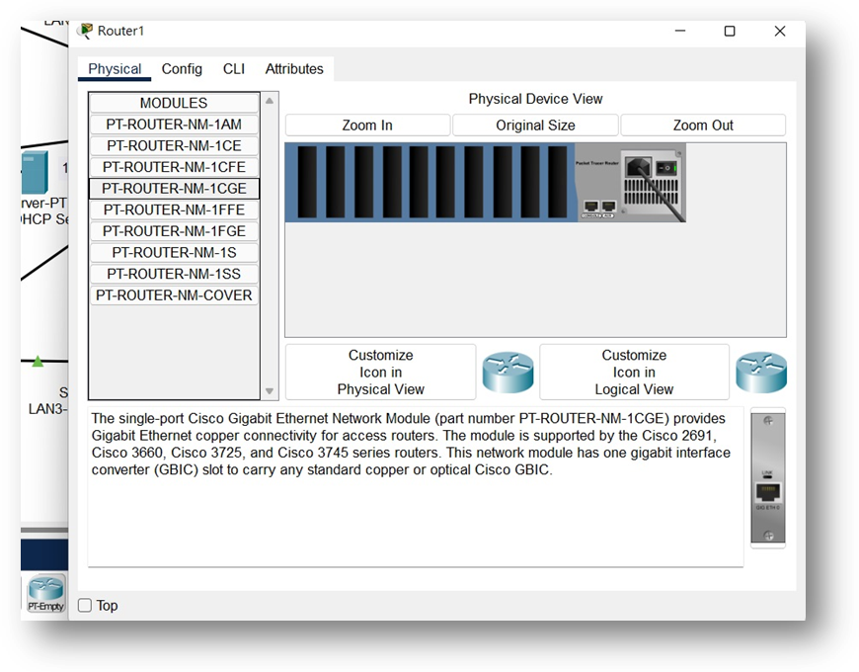The height and width of the screenshot is (672, 859).
Task: Enable the Top checkbox
Action: pos(85,606)
